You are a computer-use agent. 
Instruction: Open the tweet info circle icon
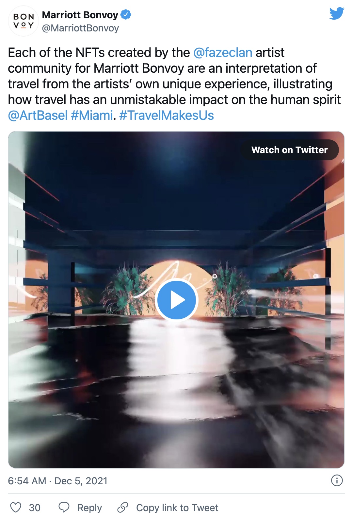click(x=337, y=480)
